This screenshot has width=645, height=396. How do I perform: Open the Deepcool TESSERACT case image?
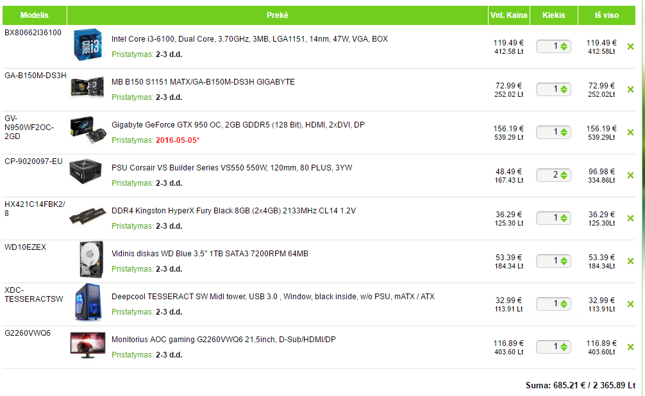click(x=88, y=302)
